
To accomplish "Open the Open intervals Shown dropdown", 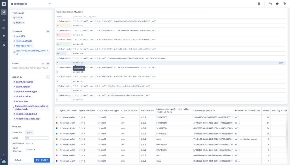I will point(31,150).
